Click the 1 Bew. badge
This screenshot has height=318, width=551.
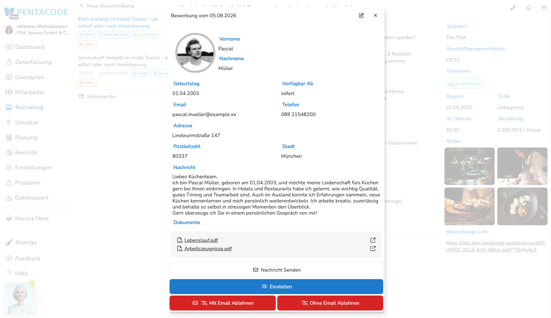pos(87,44)
